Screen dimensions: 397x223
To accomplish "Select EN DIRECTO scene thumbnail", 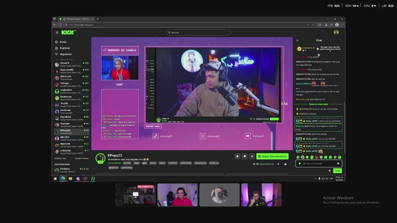I will coord(136,195).
